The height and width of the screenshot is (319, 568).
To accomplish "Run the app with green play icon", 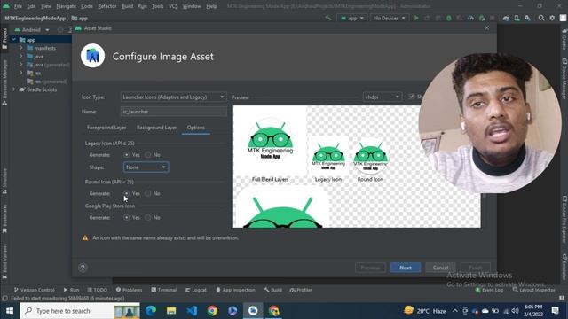I will tap(416, 18).
